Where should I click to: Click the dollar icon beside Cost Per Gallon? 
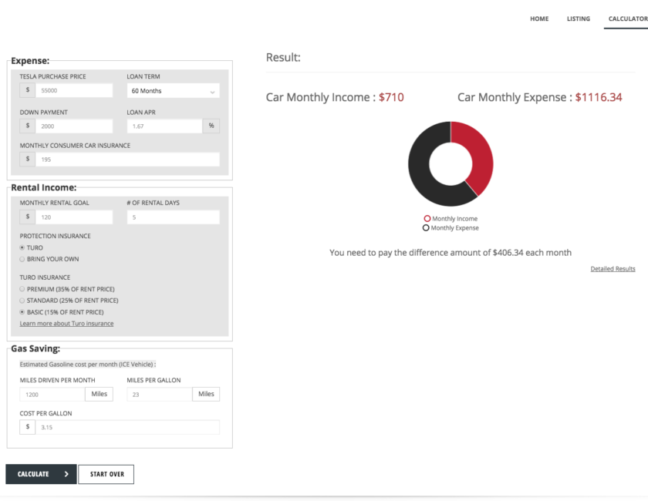[28, 427]
